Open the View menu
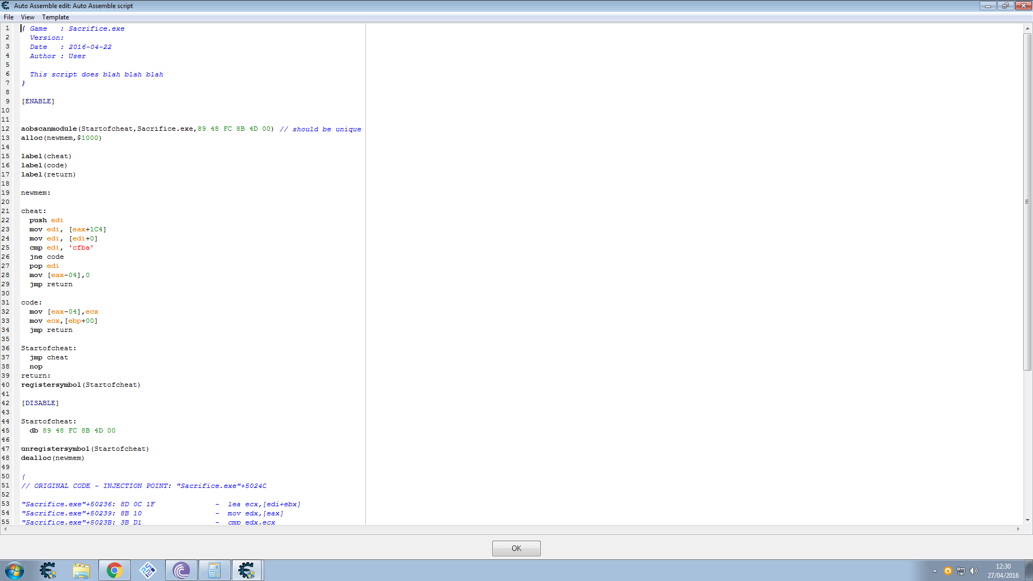 [x=27, y=17]
